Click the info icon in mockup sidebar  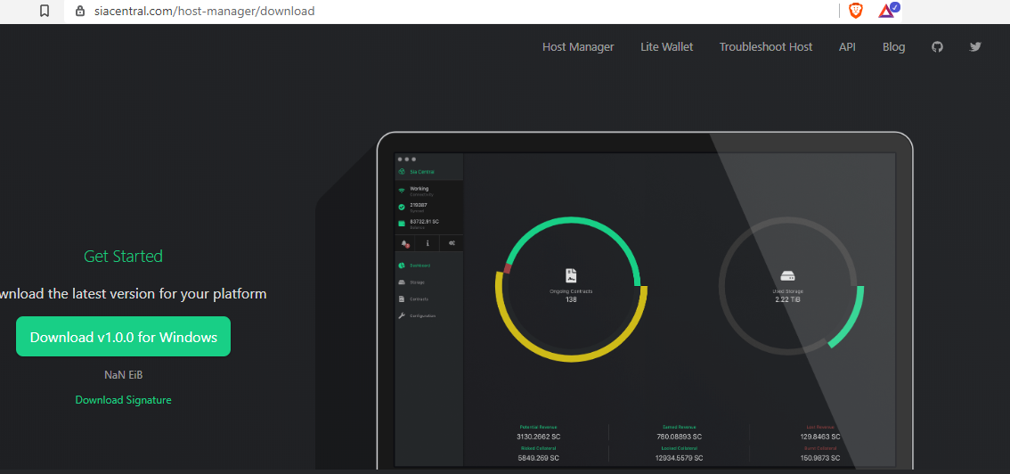pos(428,243)
